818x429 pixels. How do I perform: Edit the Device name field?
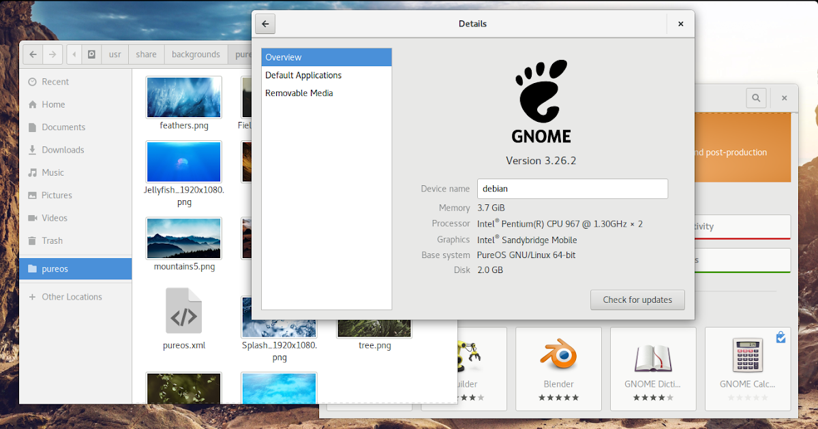[572, 189]
